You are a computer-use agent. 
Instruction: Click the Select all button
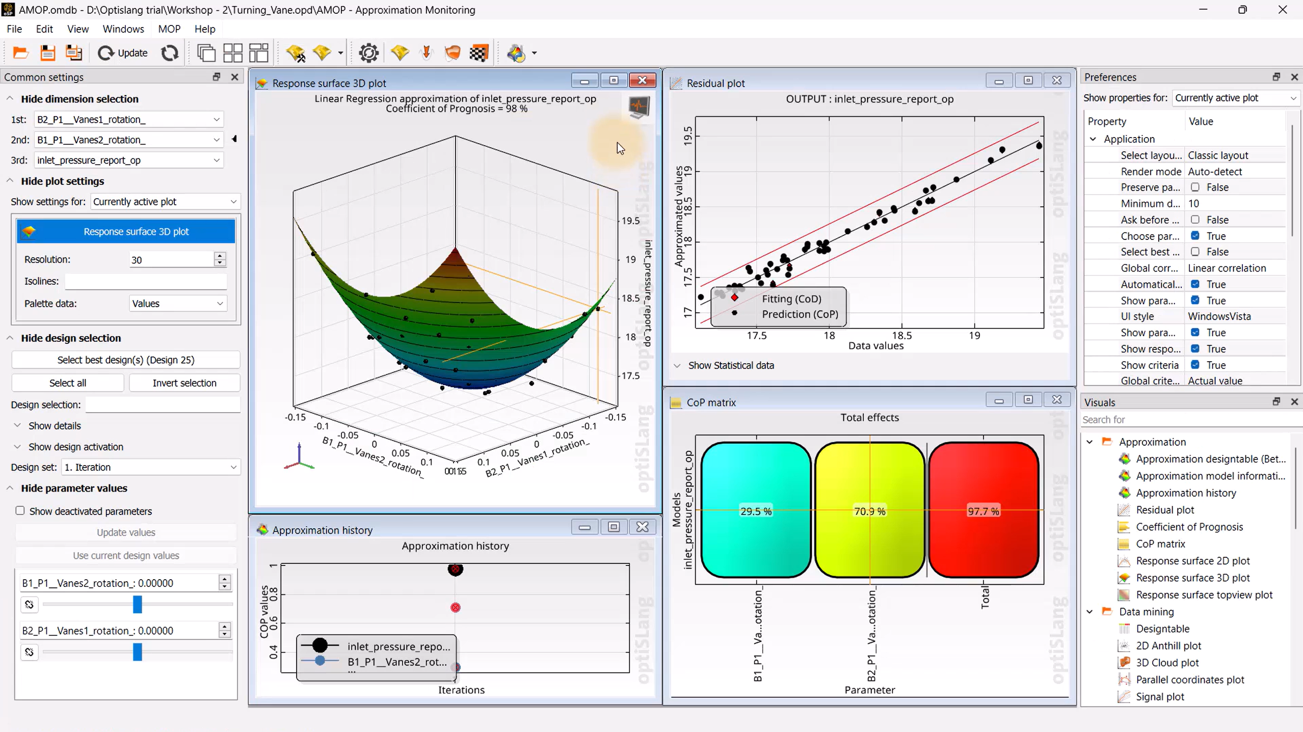pos(68,383)
